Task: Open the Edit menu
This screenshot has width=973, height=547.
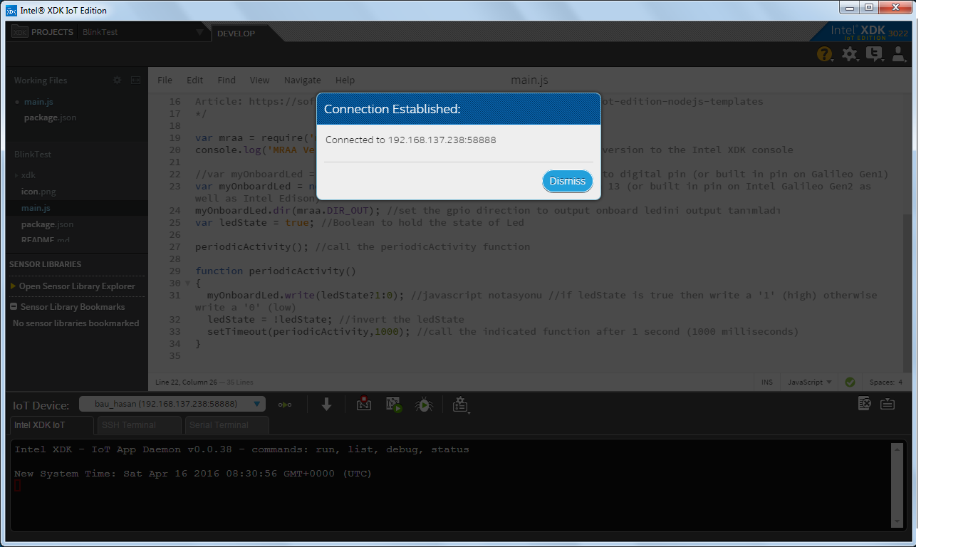Action: 194,80
